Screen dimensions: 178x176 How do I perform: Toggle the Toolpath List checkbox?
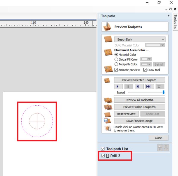pyautogui.click(x=103, y=149)
